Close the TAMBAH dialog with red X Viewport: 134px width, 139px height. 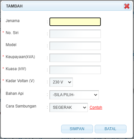(127, 6)
